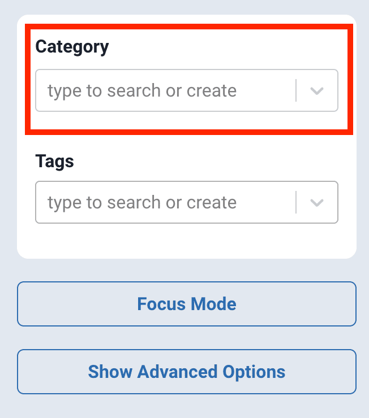Click empty space in the Category and Tags card
Screen dimensions: 369x418
pyautogui.click(x=187, y=242)
